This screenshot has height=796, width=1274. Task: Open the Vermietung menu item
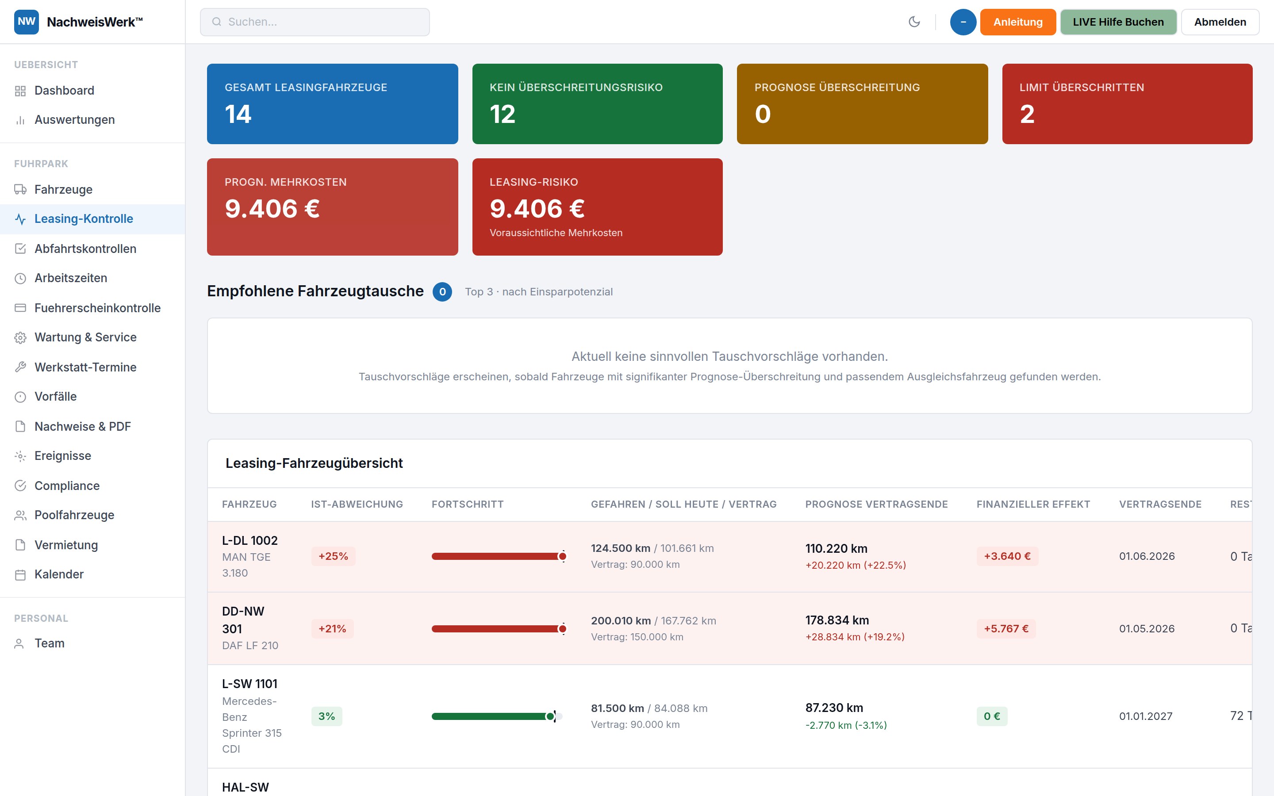[92, 545]
